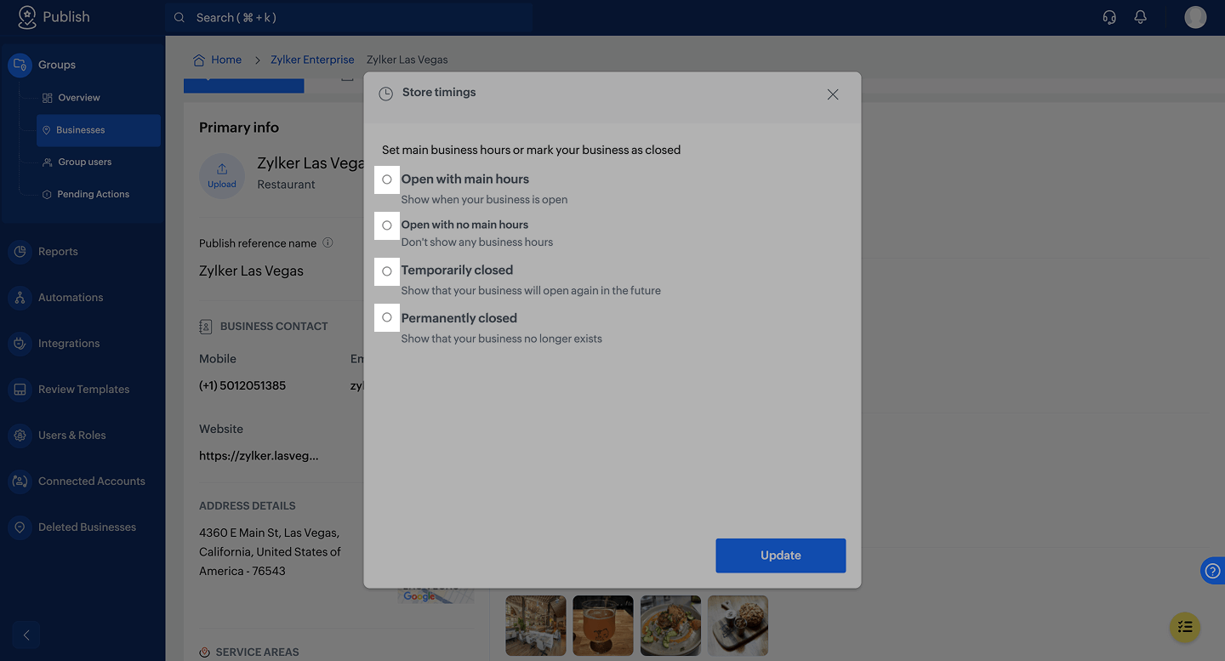Click the Automations icon in sidebar

coord(20,298)
